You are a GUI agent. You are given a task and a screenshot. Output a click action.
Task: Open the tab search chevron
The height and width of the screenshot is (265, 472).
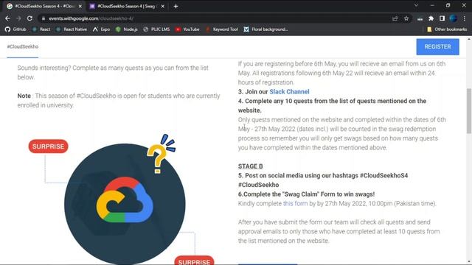click(x=416, y=5)
